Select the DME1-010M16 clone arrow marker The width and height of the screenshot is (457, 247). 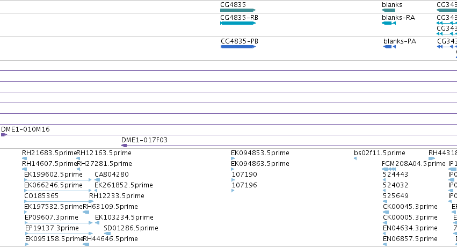(4, 135)
